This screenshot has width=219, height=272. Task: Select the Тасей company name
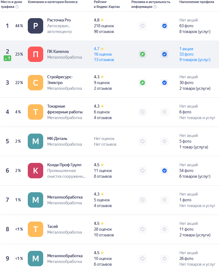click(x=53, y=227)
